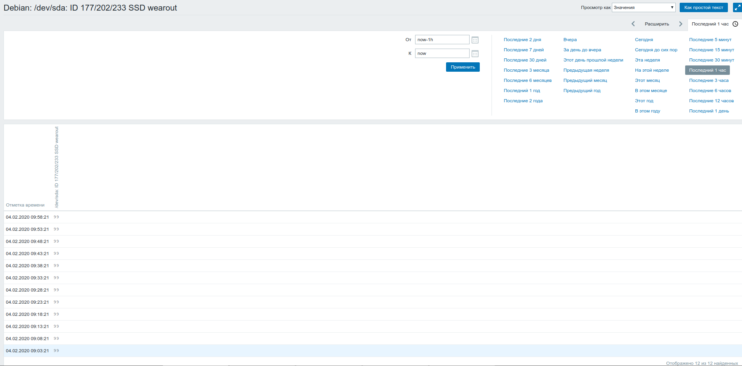Click Расширить to zoom out time range
Viewport: 742px width, 366px height.
(657, 24)
